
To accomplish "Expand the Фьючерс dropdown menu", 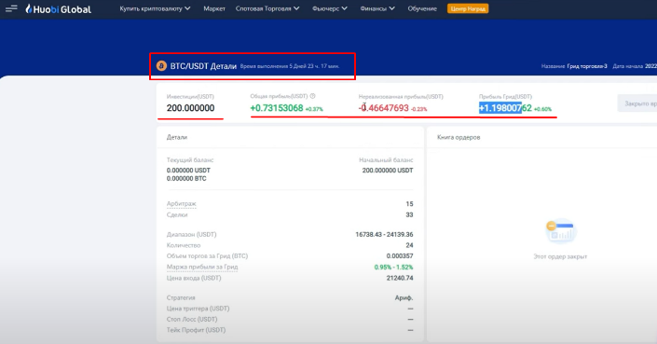I will point(330,8).
